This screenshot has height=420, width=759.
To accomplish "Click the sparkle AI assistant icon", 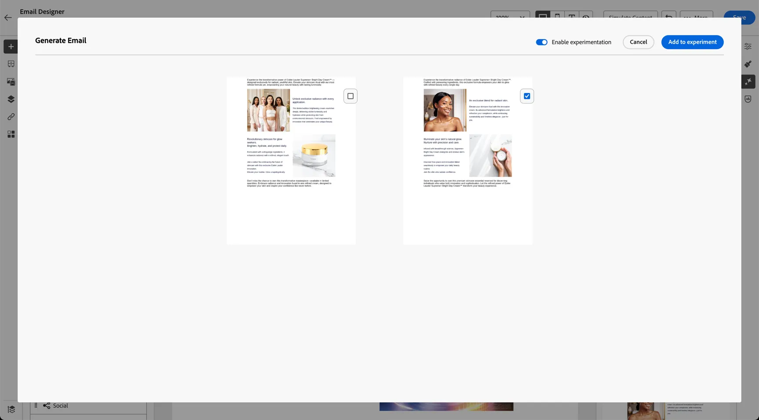I will coord(748,82).
